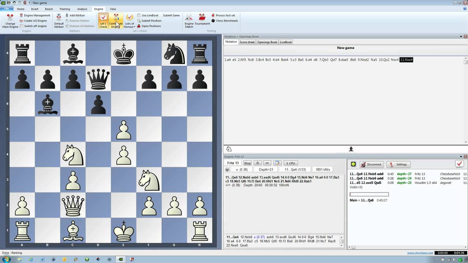The width and height of the screenshot is (468, 263).
Task: Open the quick access toolbar customize arrow
Action: coord(29,3)
